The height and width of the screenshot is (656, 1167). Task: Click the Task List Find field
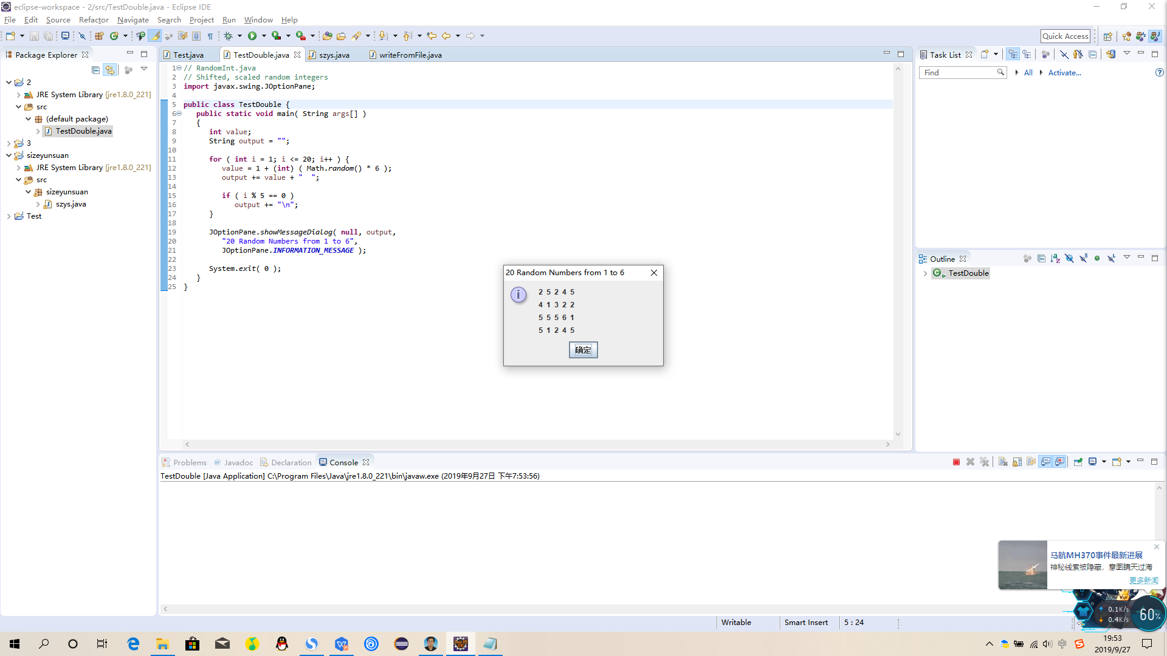(x=962, y=72)
